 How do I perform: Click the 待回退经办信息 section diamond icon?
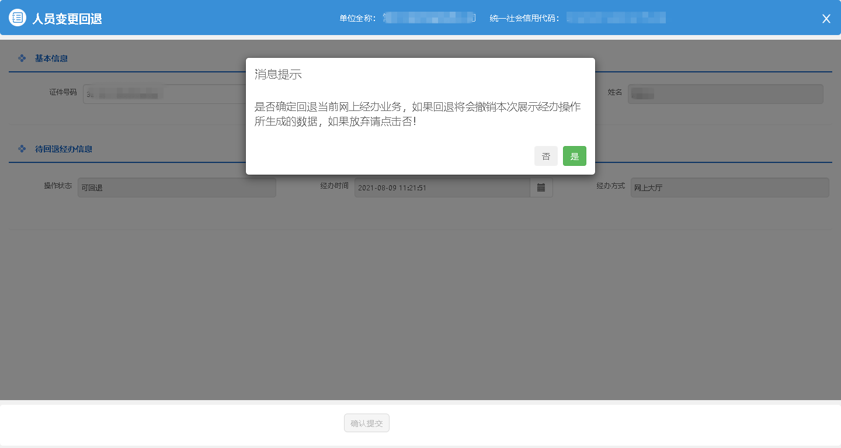(x=22, y=149)
